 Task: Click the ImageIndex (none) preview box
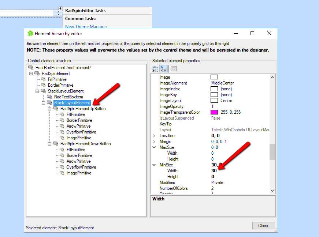point(214,89)
